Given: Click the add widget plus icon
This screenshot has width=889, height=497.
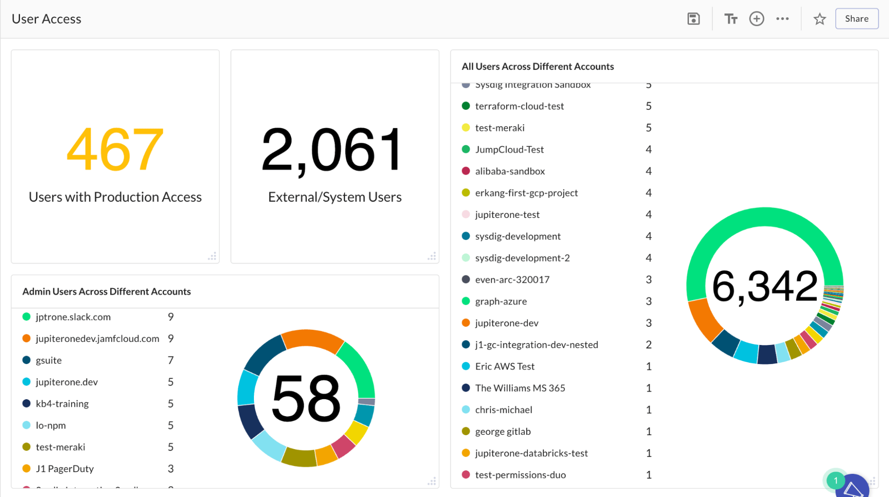Looking at the screenshot, I should click(756, 19).
